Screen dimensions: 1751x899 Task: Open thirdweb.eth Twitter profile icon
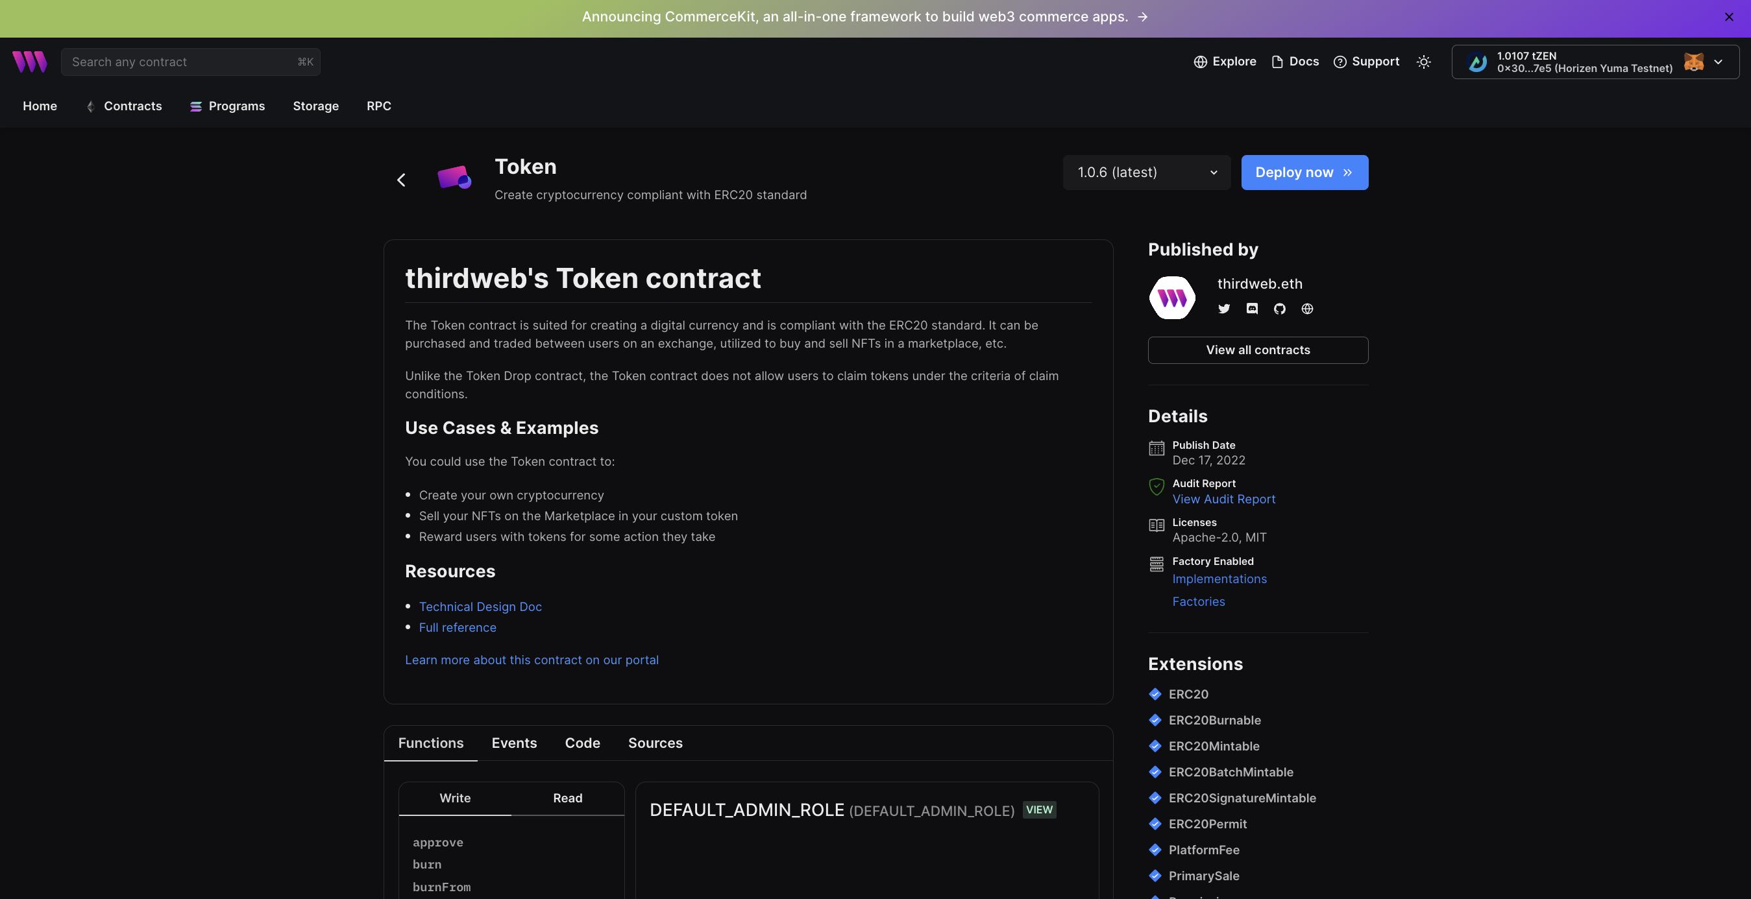point(1224,309)
